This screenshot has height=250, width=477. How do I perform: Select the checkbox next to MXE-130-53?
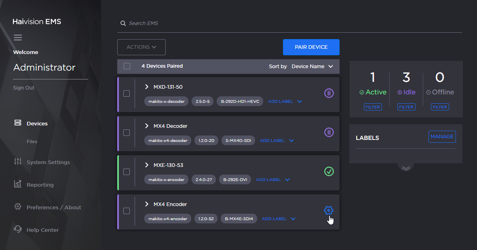click(127, 171)
